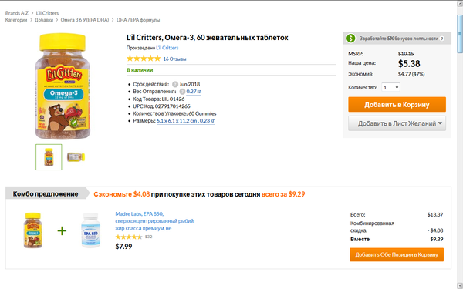The image size is (463, 289).
Task: Click Добавить Обе Позиции в Корзину button
Action: click(397, 254)
